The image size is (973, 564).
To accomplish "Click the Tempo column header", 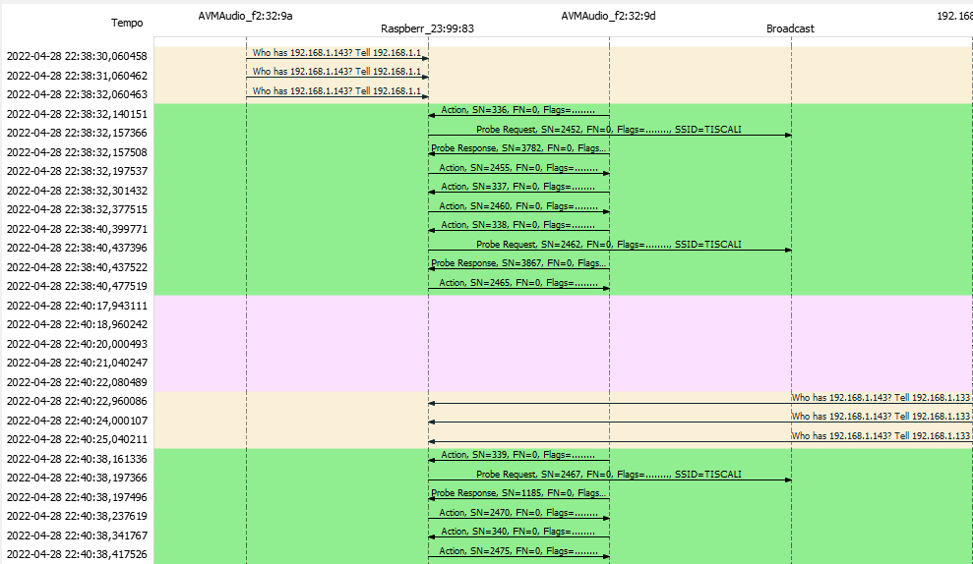I will click(126, 22).
